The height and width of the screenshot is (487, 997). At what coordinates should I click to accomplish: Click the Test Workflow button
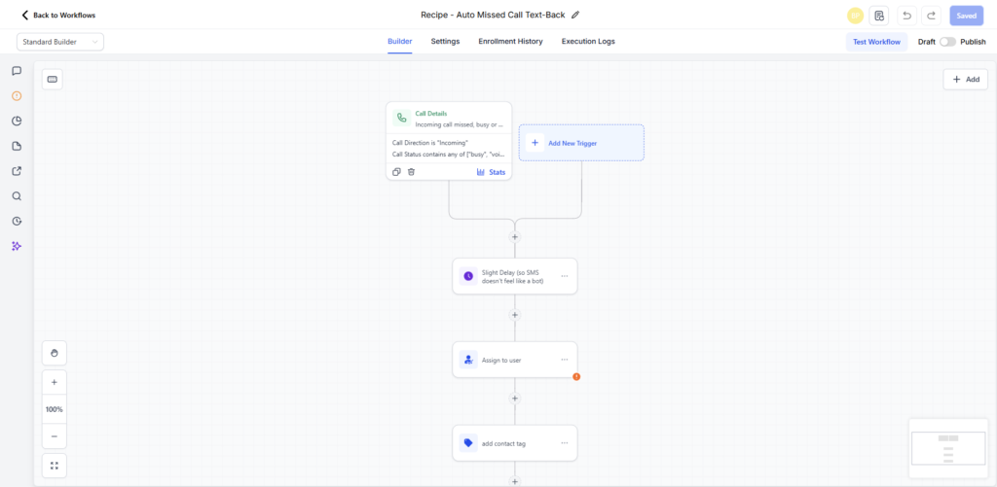876,42
